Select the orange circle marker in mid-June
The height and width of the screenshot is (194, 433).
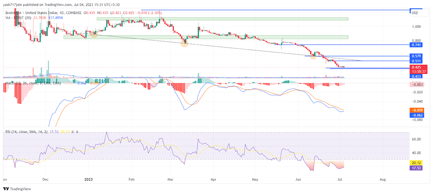click(x=313, y=56)
